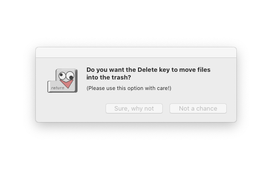Image resolution: width=265 pixels, height=180 pixels.
Task: Click the word "trash?" in the heading
Action: [x=121, y=77]
